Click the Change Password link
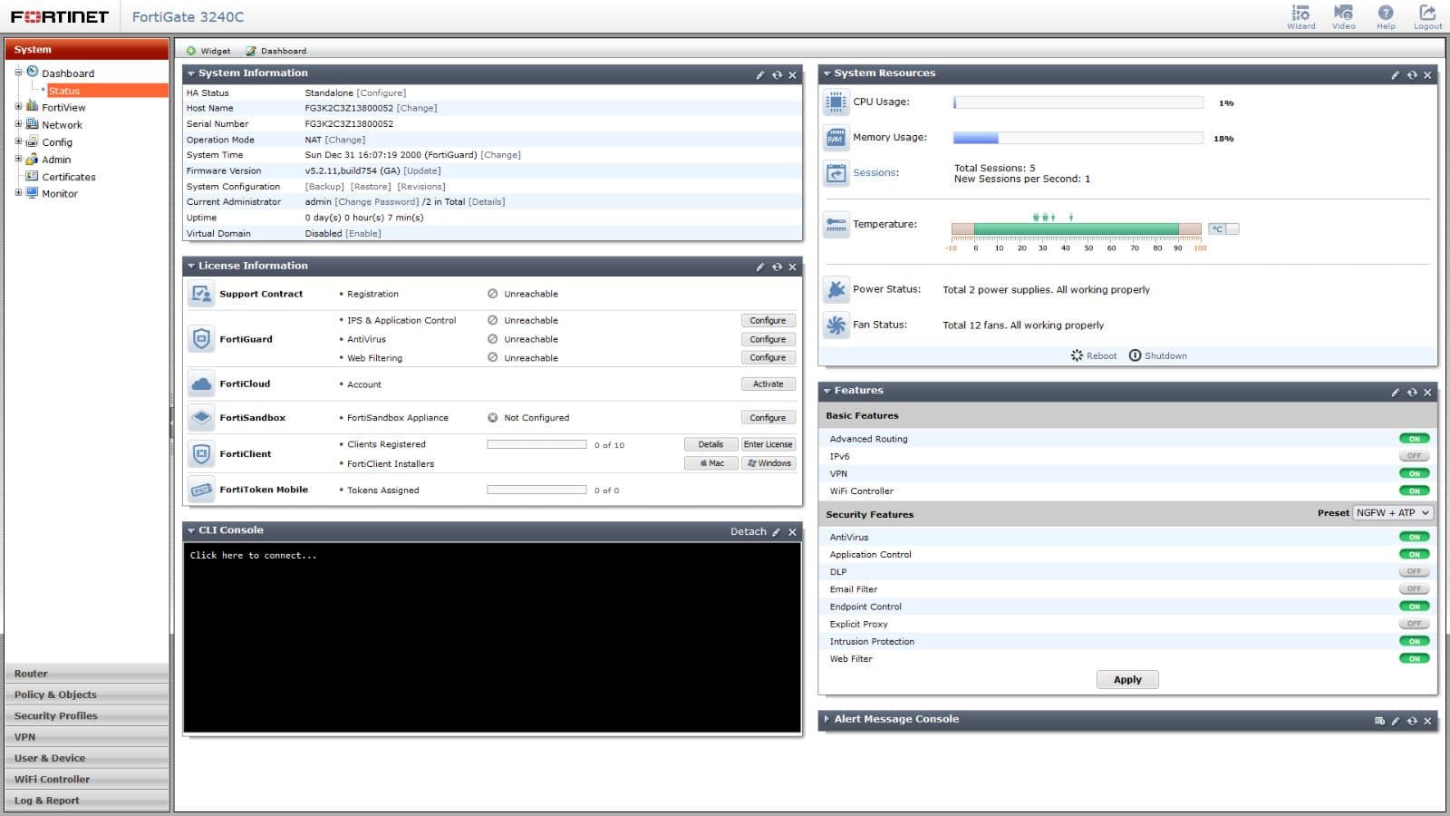 point(377,202)
